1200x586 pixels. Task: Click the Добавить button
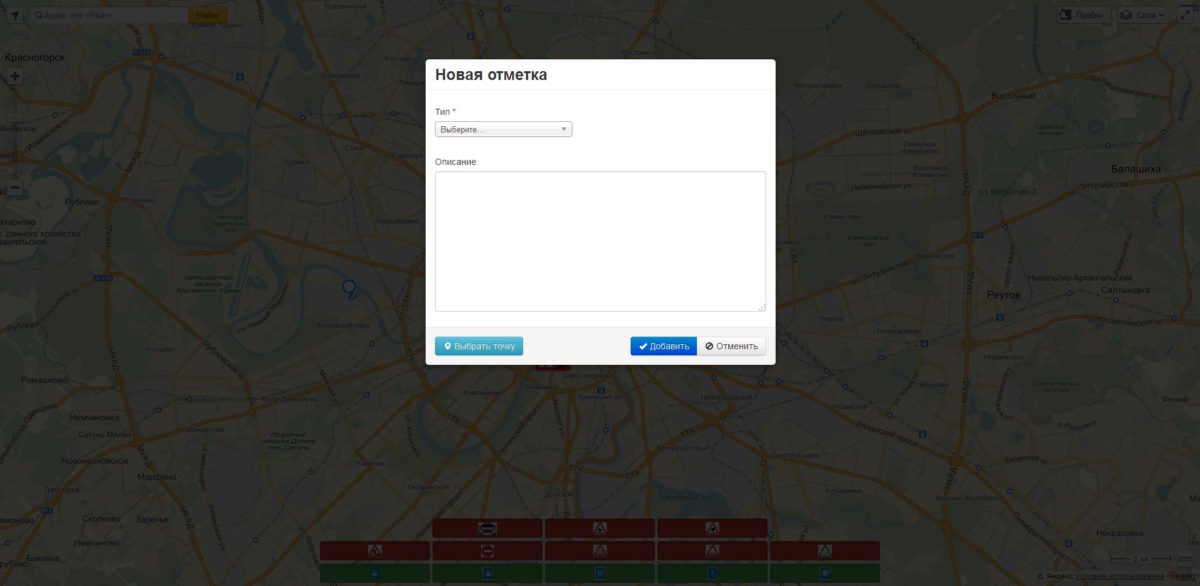(x=663, y=345)
